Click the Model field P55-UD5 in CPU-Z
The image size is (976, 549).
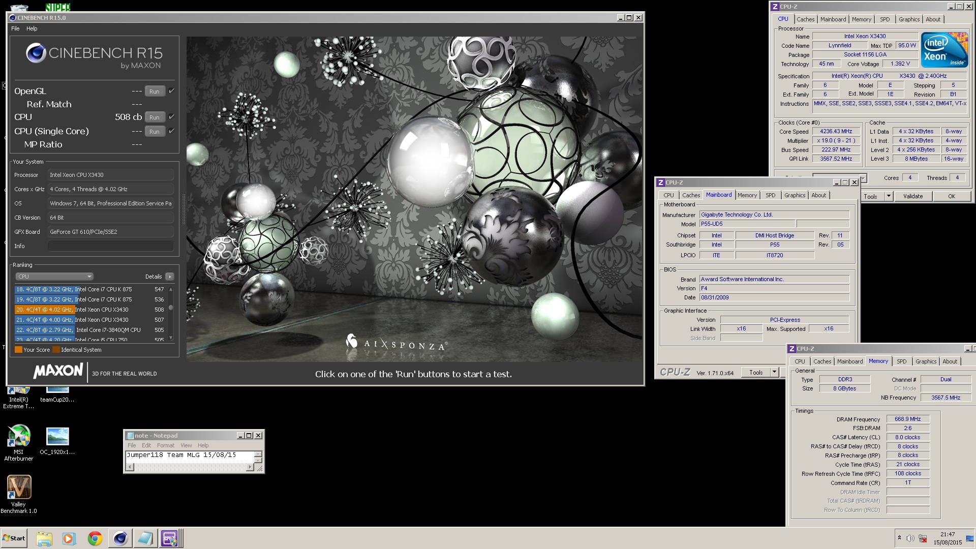[x=747, y=224]
